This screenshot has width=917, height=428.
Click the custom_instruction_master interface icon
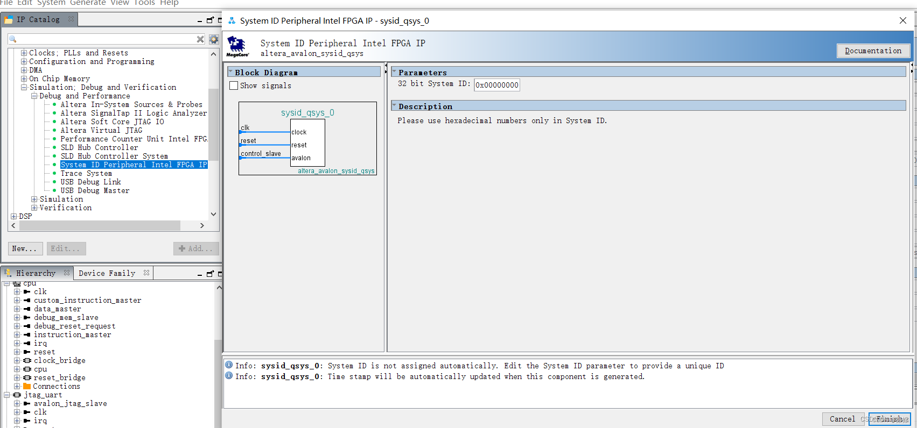point(27,300)
